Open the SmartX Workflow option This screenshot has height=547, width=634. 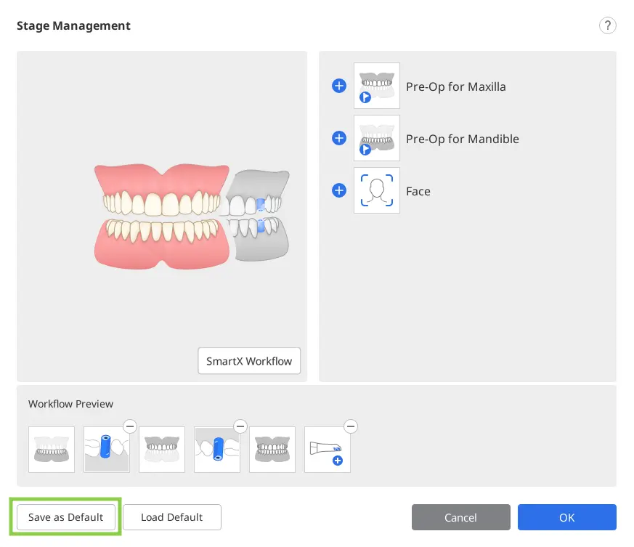click(249, 361)
